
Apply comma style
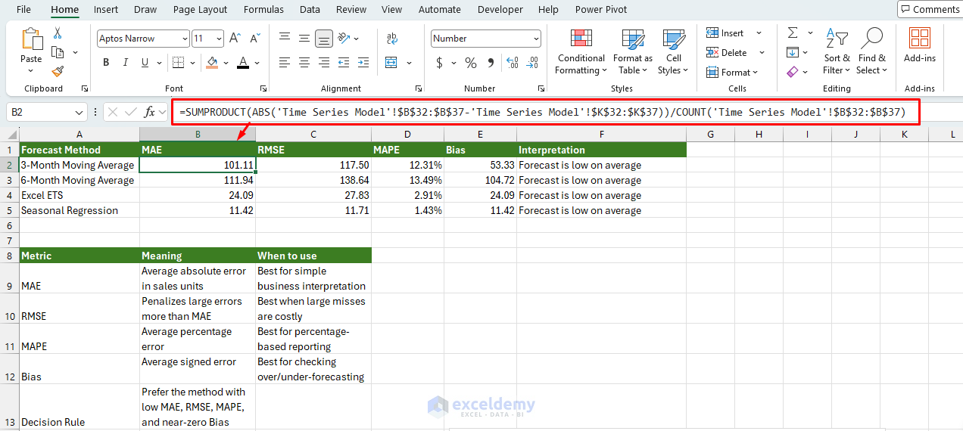(491, 63)
